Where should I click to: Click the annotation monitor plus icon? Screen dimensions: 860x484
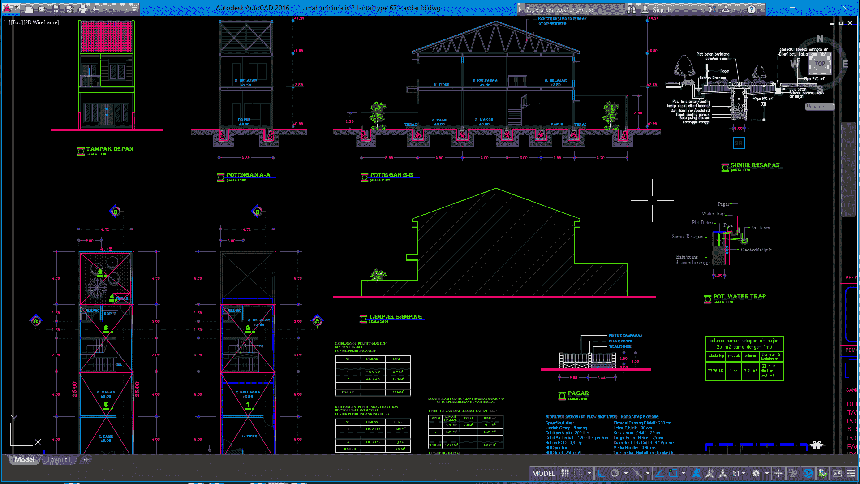[x=778, y=473]
